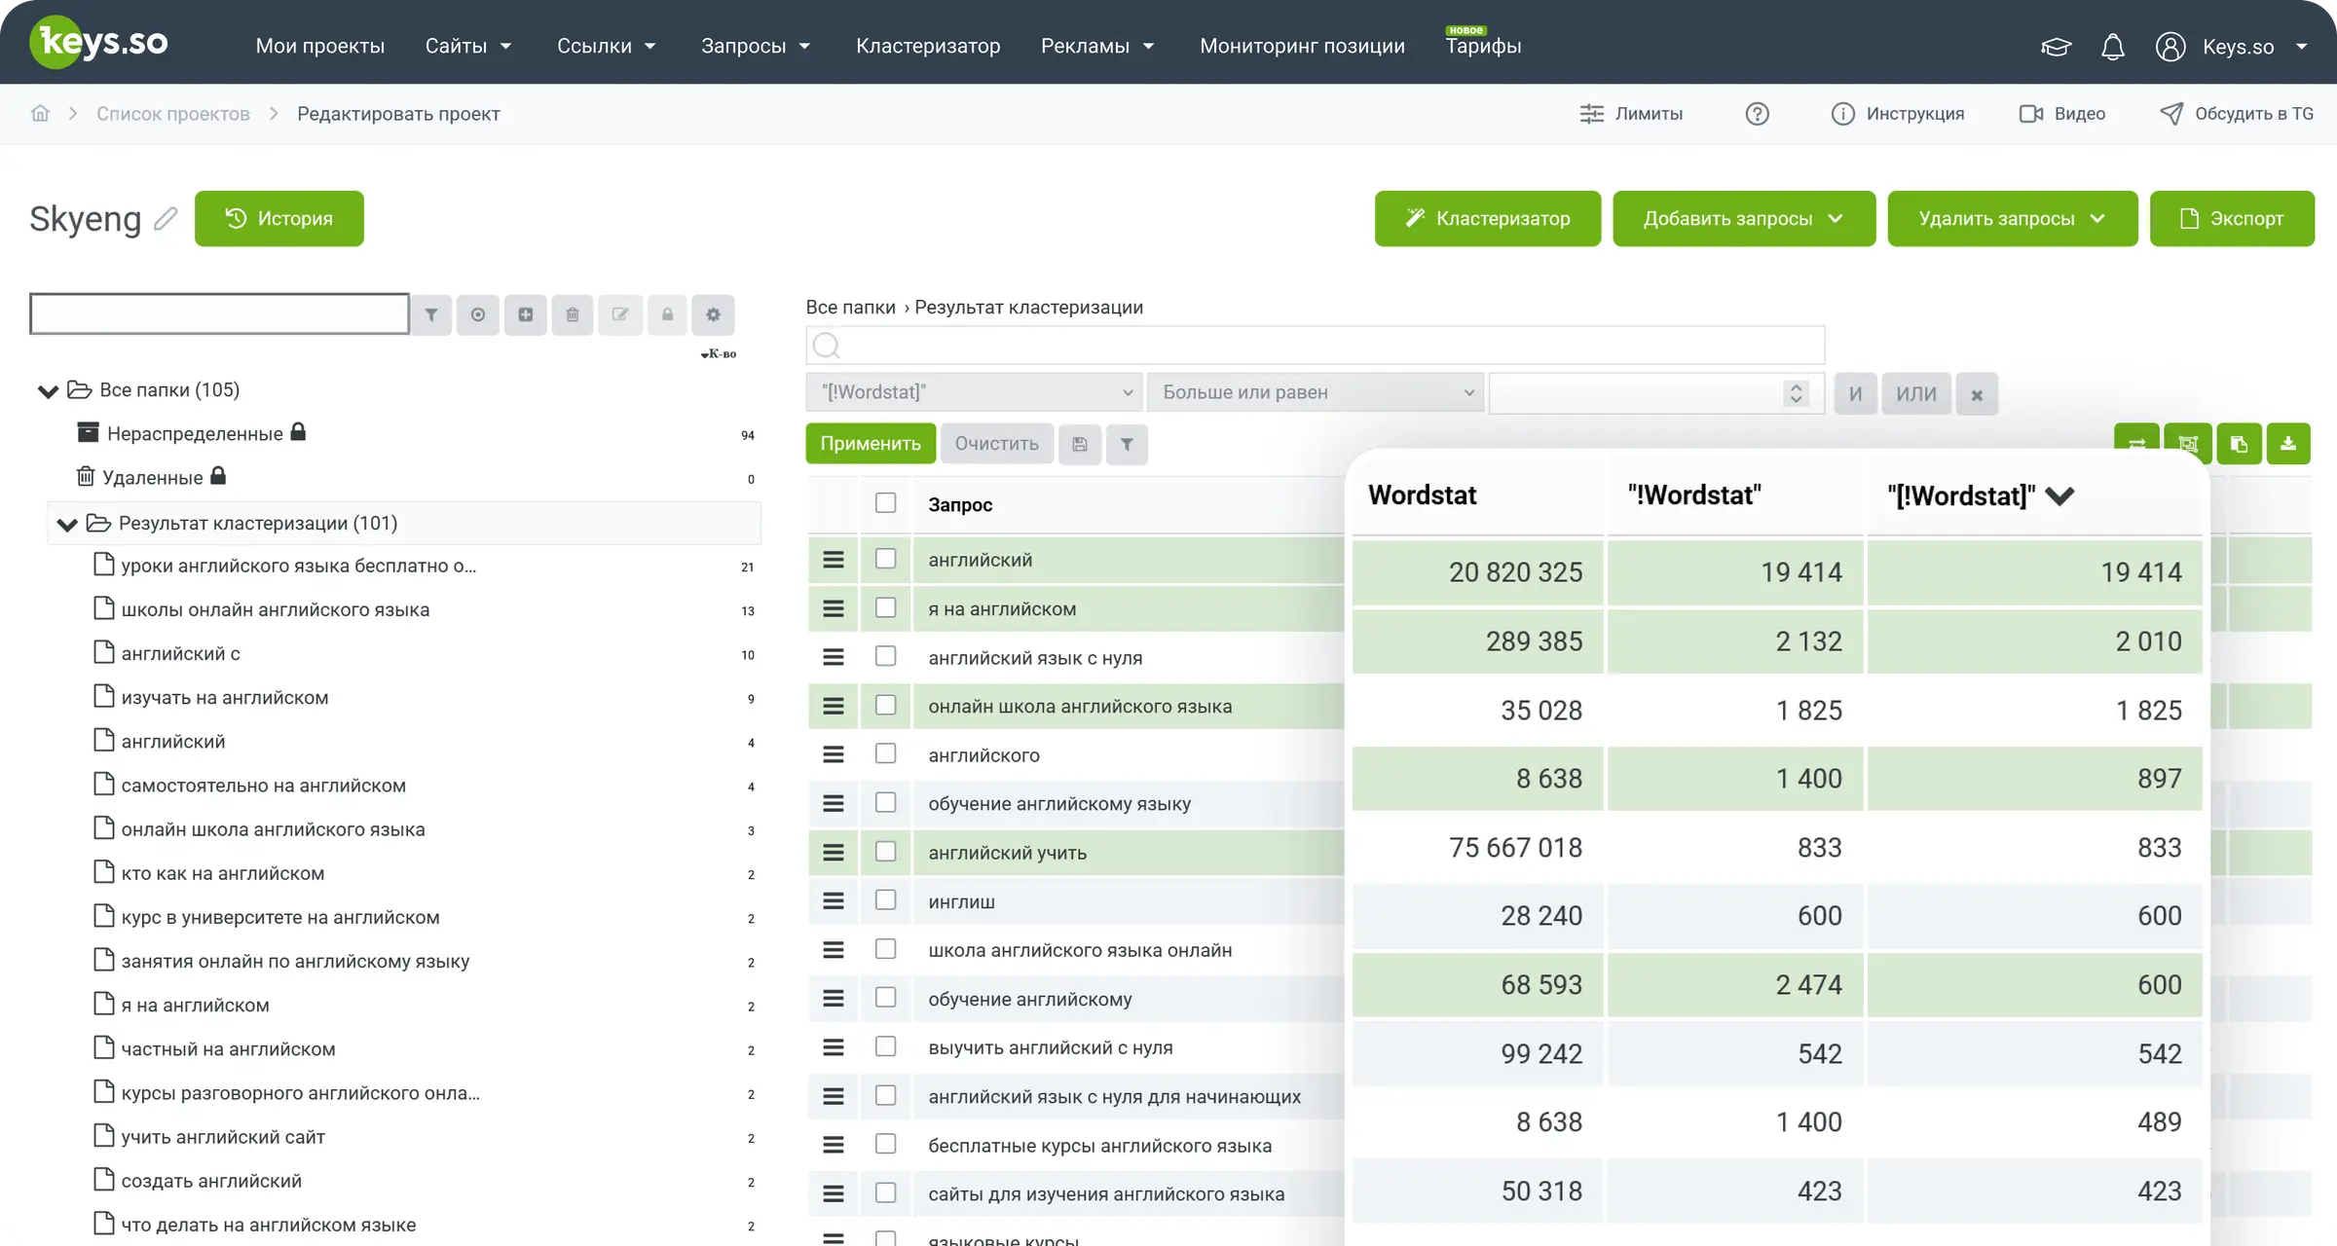
Task: Click the green download icon button
Action: (2288, 444)
